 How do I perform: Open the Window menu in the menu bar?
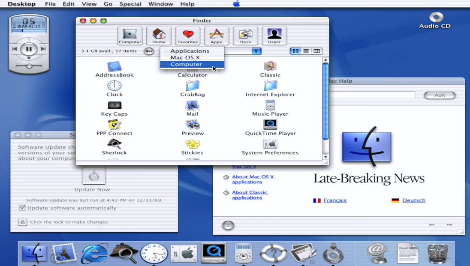coord(161,4)
